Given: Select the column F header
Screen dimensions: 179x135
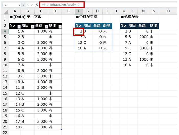Looking at the screenshot, I should point(79,11).
